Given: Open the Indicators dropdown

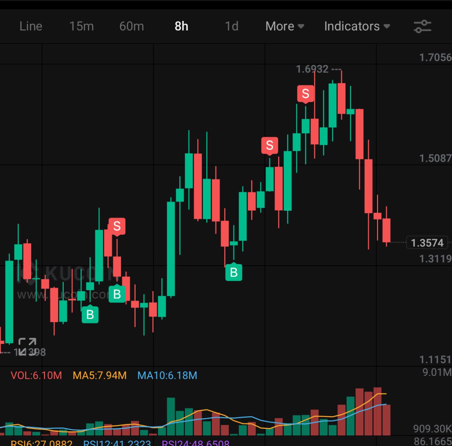Looking at the screenshot, I should point(357,26).
